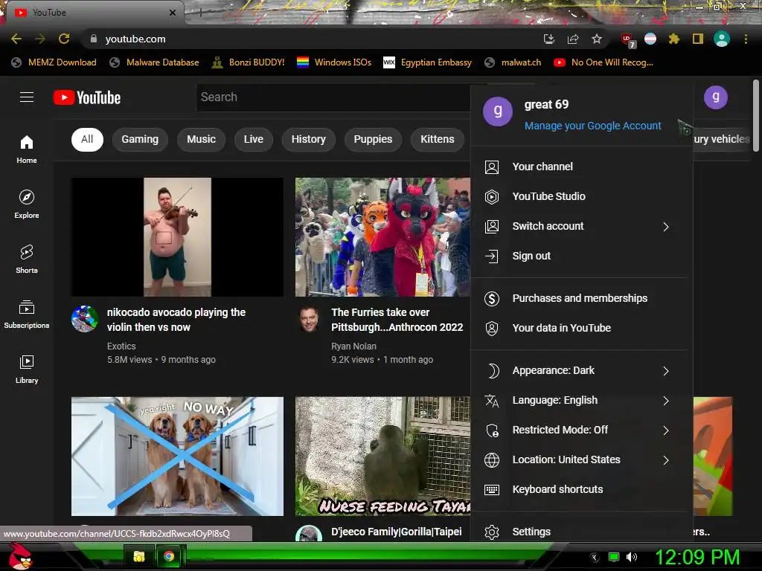Screen dimensions: 762x571
Task: Click the Angry Birds start button
Action: [20, 556]
